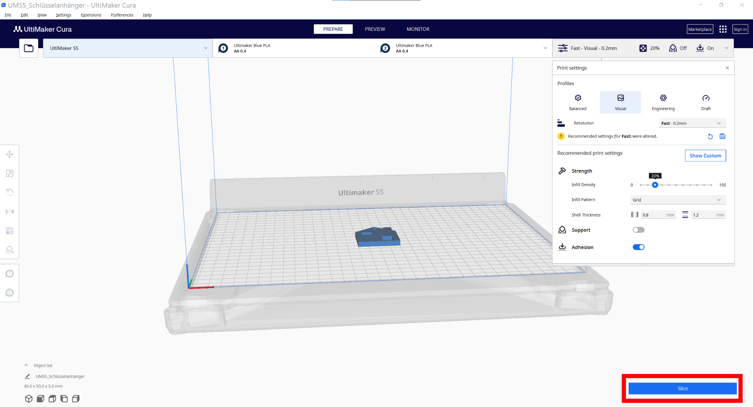Expand the material configuration dropdown arrow

(545, 48)
